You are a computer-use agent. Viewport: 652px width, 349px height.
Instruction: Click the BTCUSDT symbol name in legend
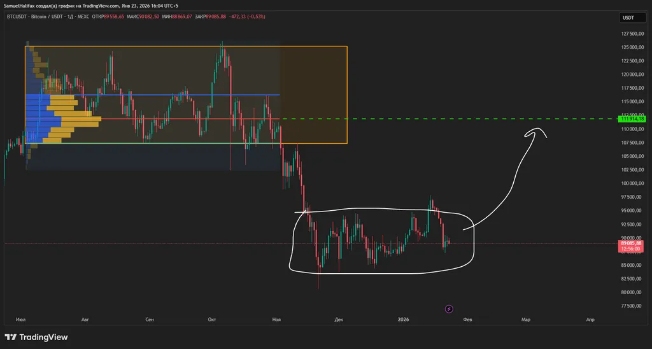pos(16,16)
